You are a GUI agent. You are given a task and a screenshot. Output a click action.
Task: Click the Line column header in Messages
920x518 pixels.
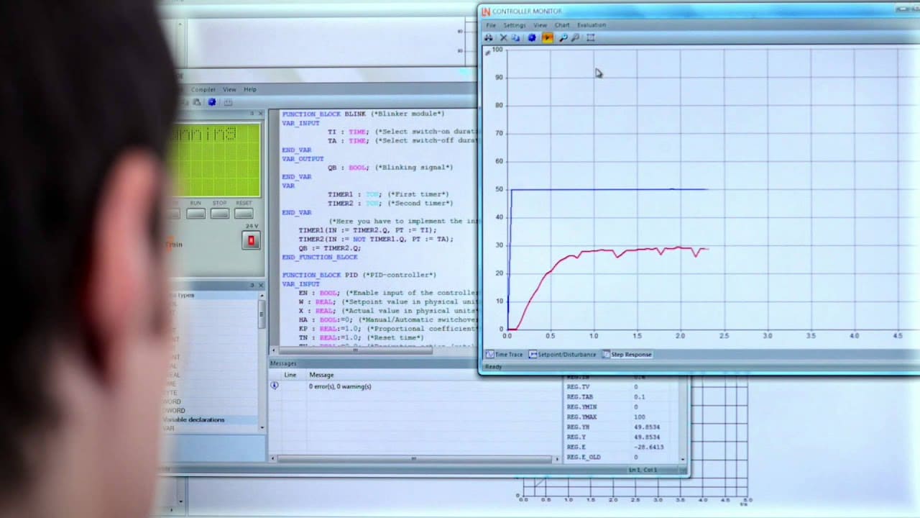[290, 375]
